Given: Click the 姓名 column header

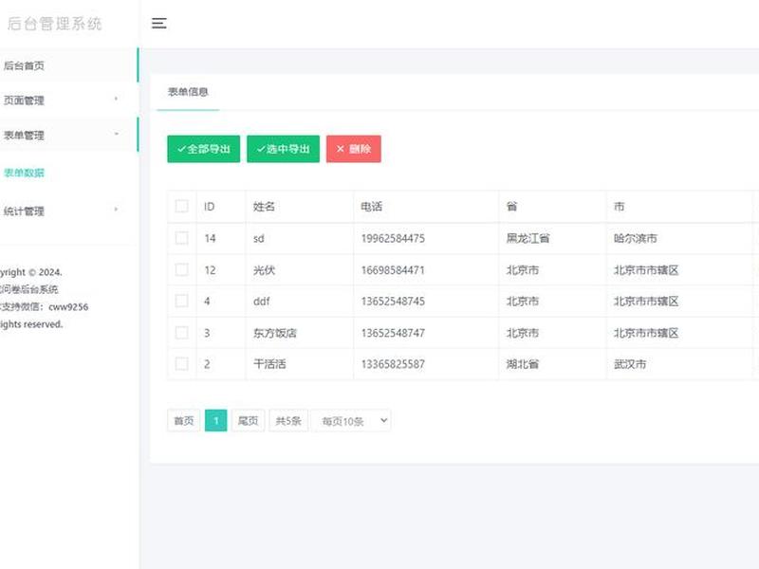Looking at the screenshot, I should (264, 207).
